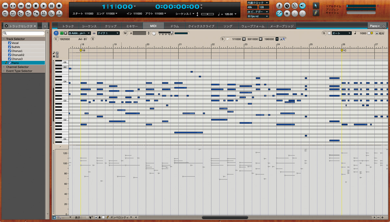Start playback with the play button

click(44, 6)
